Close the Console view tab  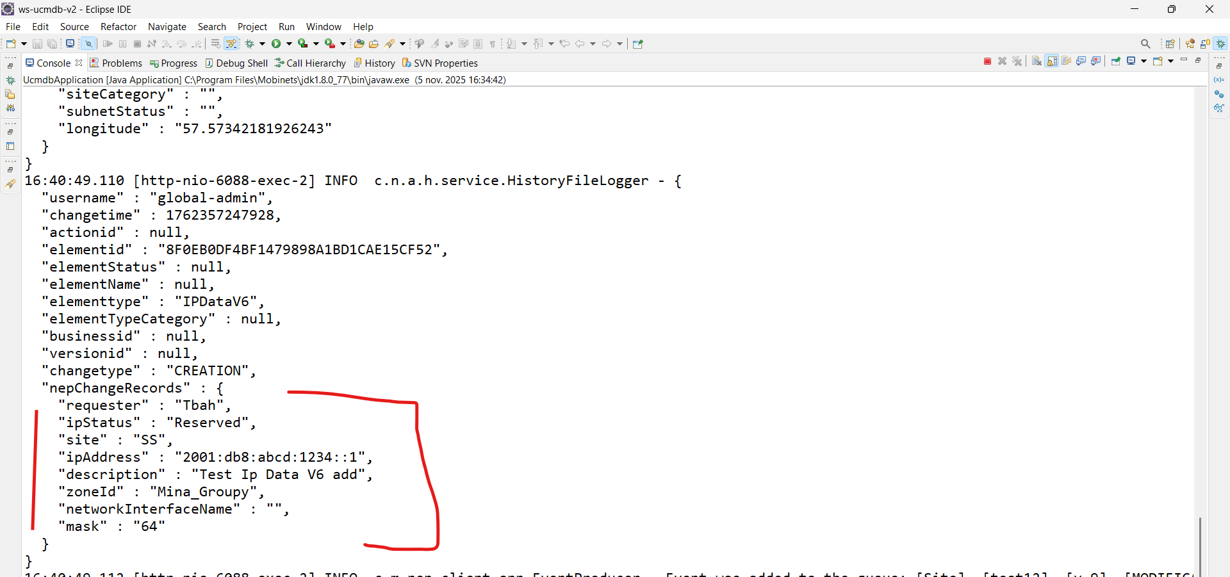click(79, 63)
